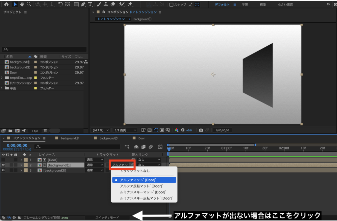Take a snapshot with the camera icon
Screen dimensions: 337x221
201,130
